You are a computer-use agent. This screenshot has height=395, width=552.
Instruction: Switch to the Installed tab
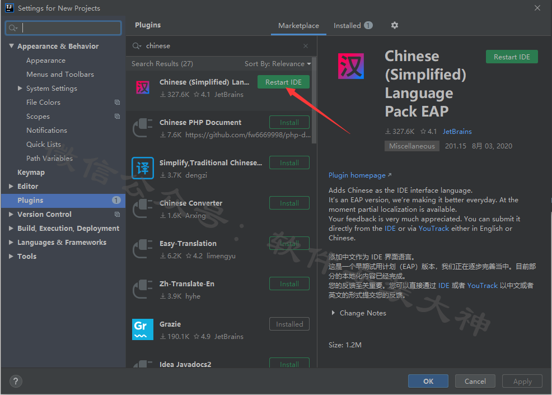click(353, 25)
